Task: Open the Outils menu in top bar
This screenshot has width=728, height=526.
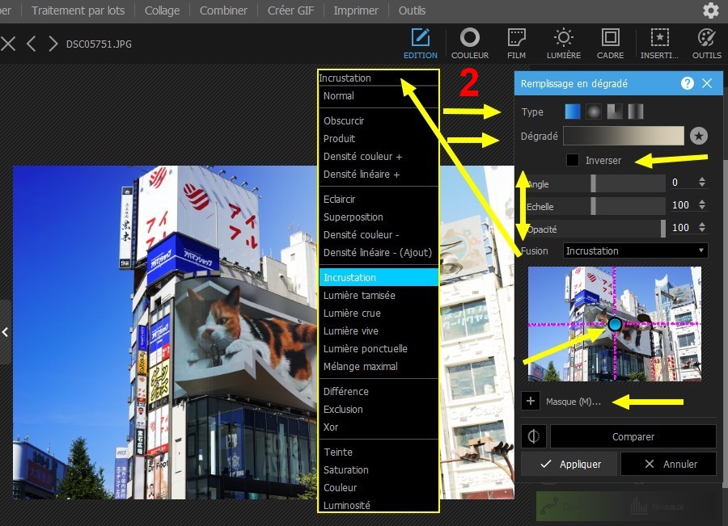Action: (412, 11)
